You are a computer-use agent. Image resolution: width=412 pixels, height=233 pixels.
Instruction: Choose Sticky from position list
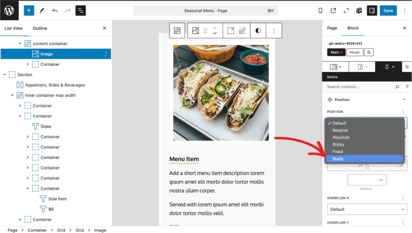pyautogui.click(x=364, y=144)
